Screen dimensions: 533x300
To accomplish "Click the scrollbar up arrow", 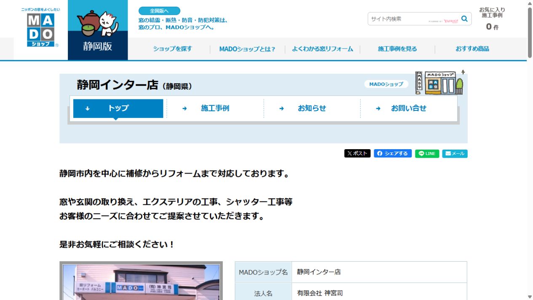I will pyautogui.click(x=530, y=3).
